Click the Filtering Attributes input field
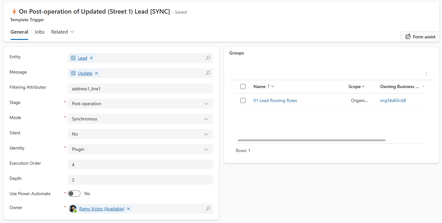 tap(140, 89)
